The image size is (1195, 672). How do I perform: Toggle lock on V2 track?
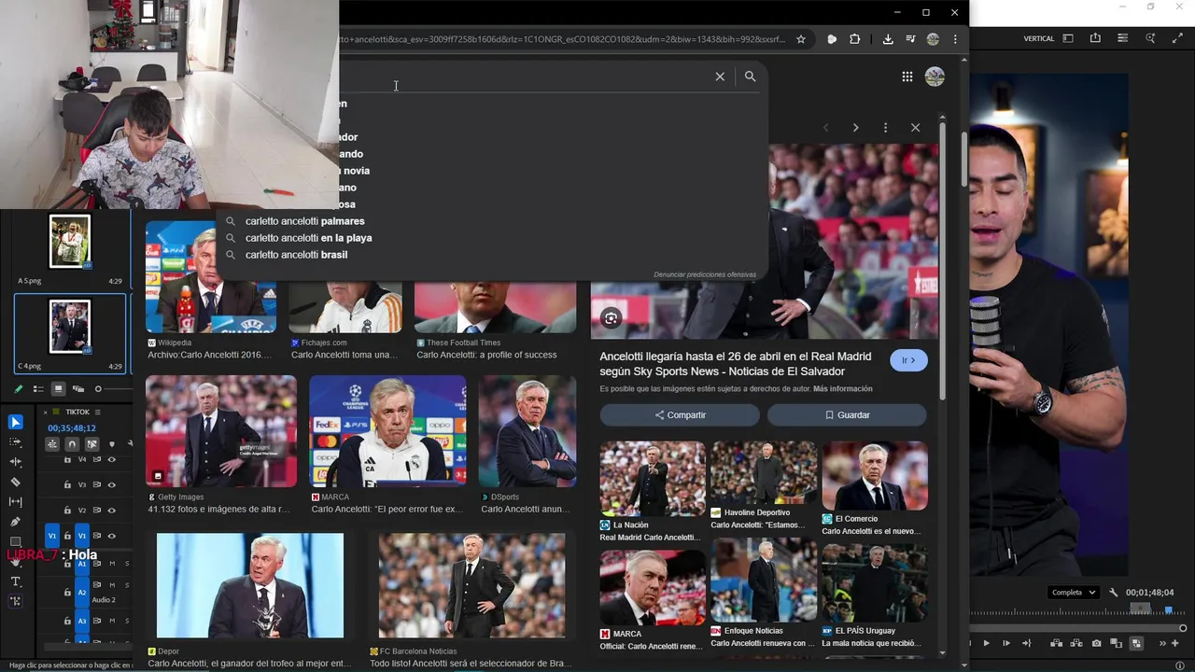coord(67,511)
